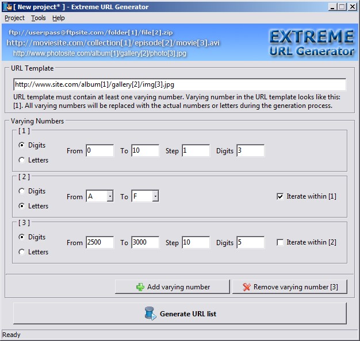Screen dimensions: 360x341
Task: Expand the From letter dropdown showing A
Action: click(109, 196)
